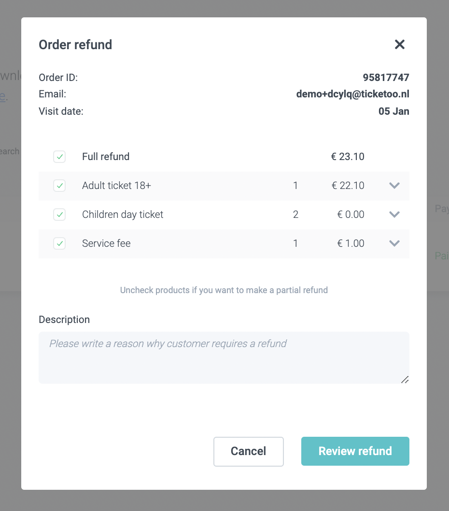Select the customer email address
The height and width of the screenshot is (511, 449).
coord(352,94)
